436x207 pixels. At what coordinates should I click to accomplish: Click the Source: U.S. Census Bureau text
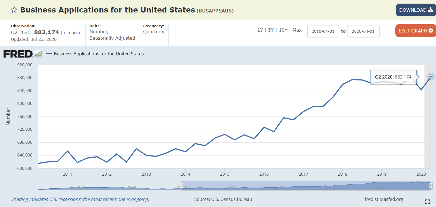click(x=223, y=199)
